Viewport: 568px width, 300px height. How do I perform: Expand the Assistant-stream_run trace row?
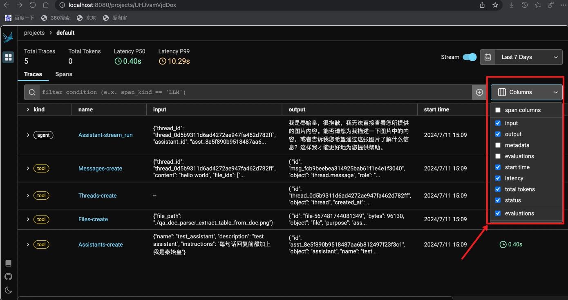[28, 135]
